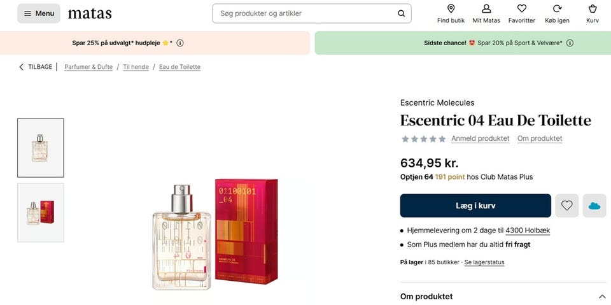Click the Anmeld produktet link
Image resolution: width=611 pixels, height=305 pixels.
(480, 138)
